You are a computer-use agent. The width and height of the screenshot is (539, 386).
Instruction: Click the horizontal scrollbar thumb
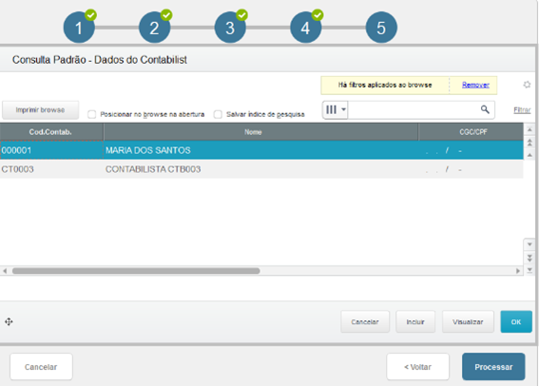[x=136, y=271]
